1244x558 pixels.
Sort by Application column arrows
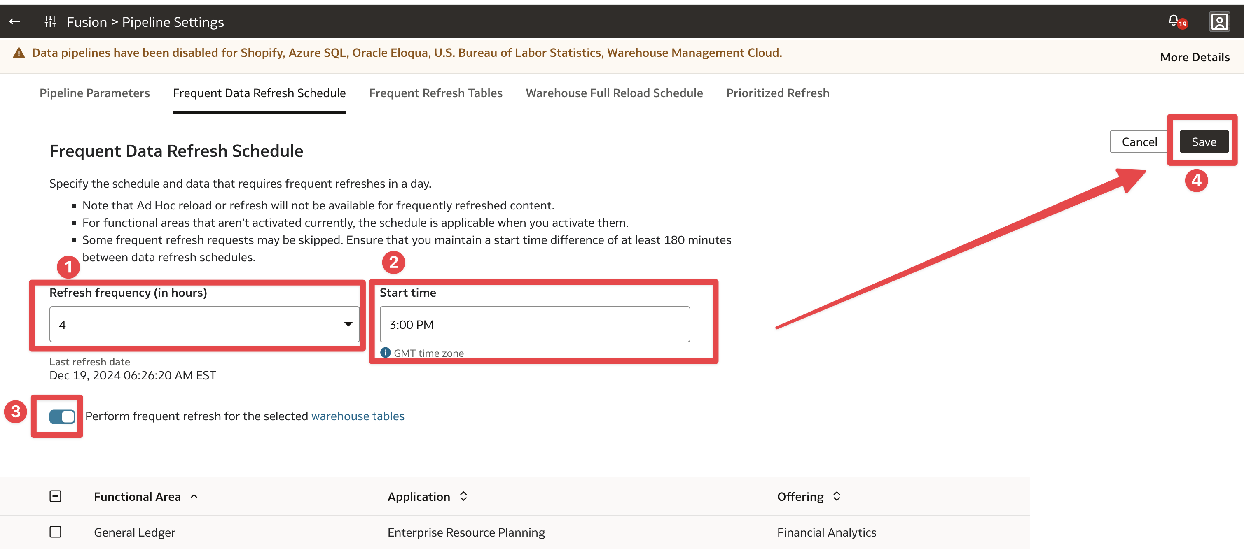pyautogui.click(x=463, y=496)
